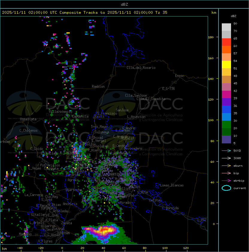
Task: Click the 'S_Francisco' place label
Action: (107, 113)
